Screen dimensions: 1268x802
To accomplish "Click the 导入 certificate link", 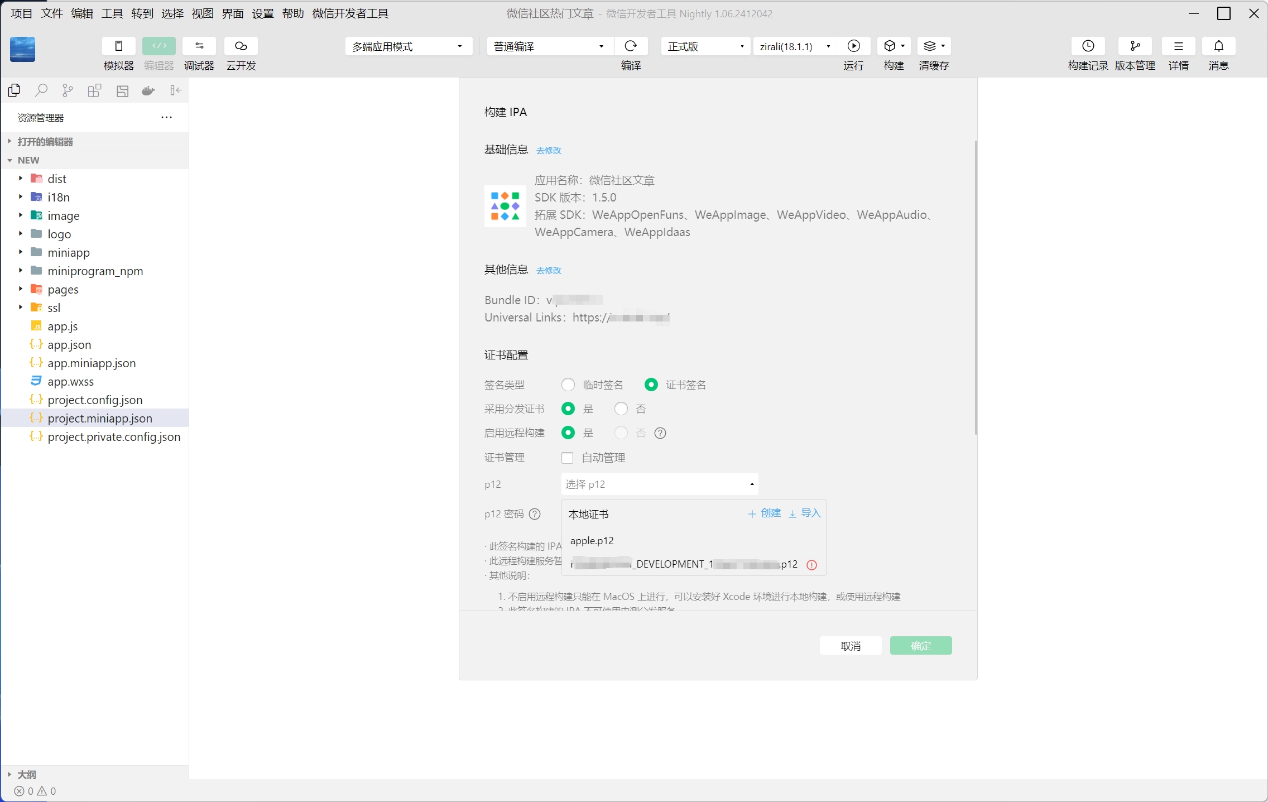I will point(804,513).
